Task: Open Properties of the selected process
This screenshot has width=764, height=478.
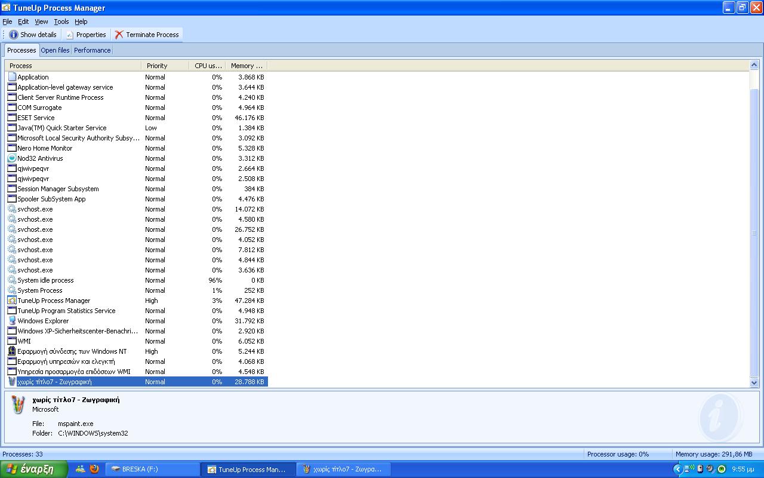Action: [x=86, y=35]
